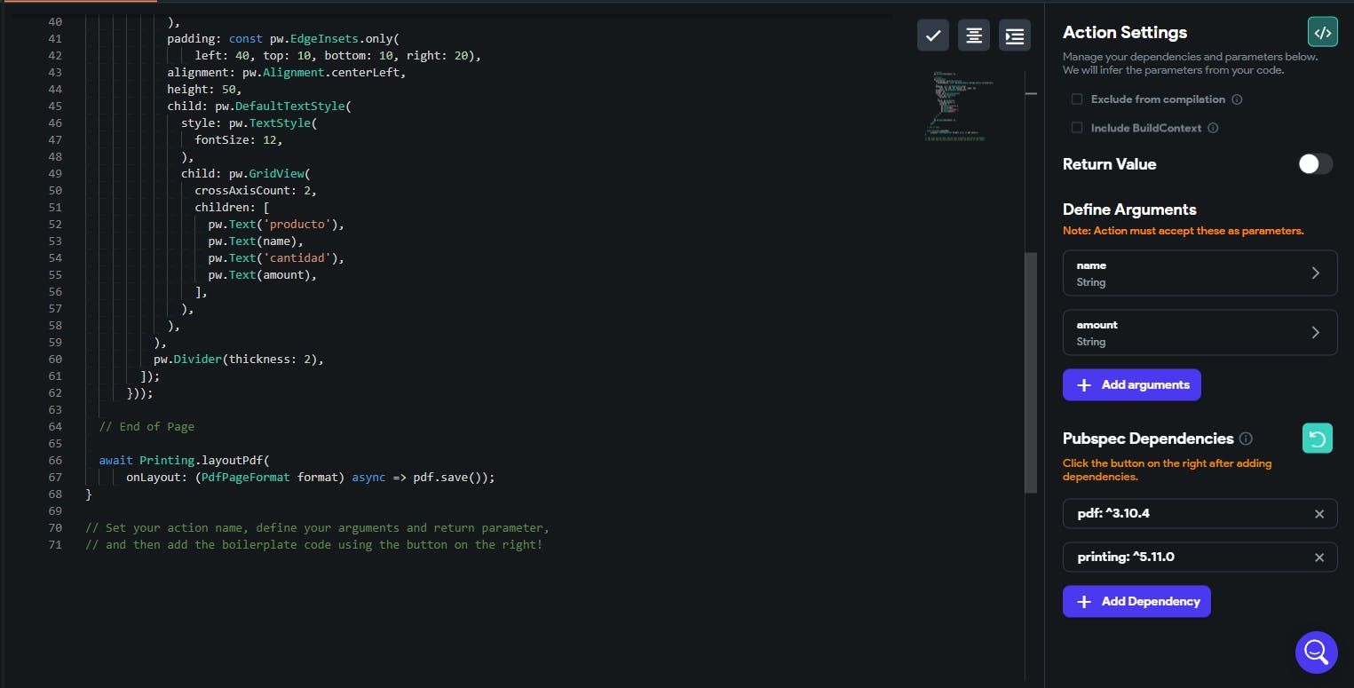Expand the amount argument chevron
Viewport: 1354px width, 688px height.
(x=1315, y=333)
